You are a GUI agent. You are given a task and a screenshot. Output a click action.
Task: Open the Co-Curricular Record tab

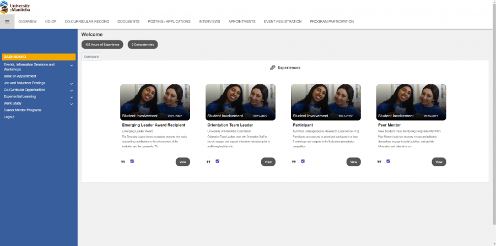[87, 21]
